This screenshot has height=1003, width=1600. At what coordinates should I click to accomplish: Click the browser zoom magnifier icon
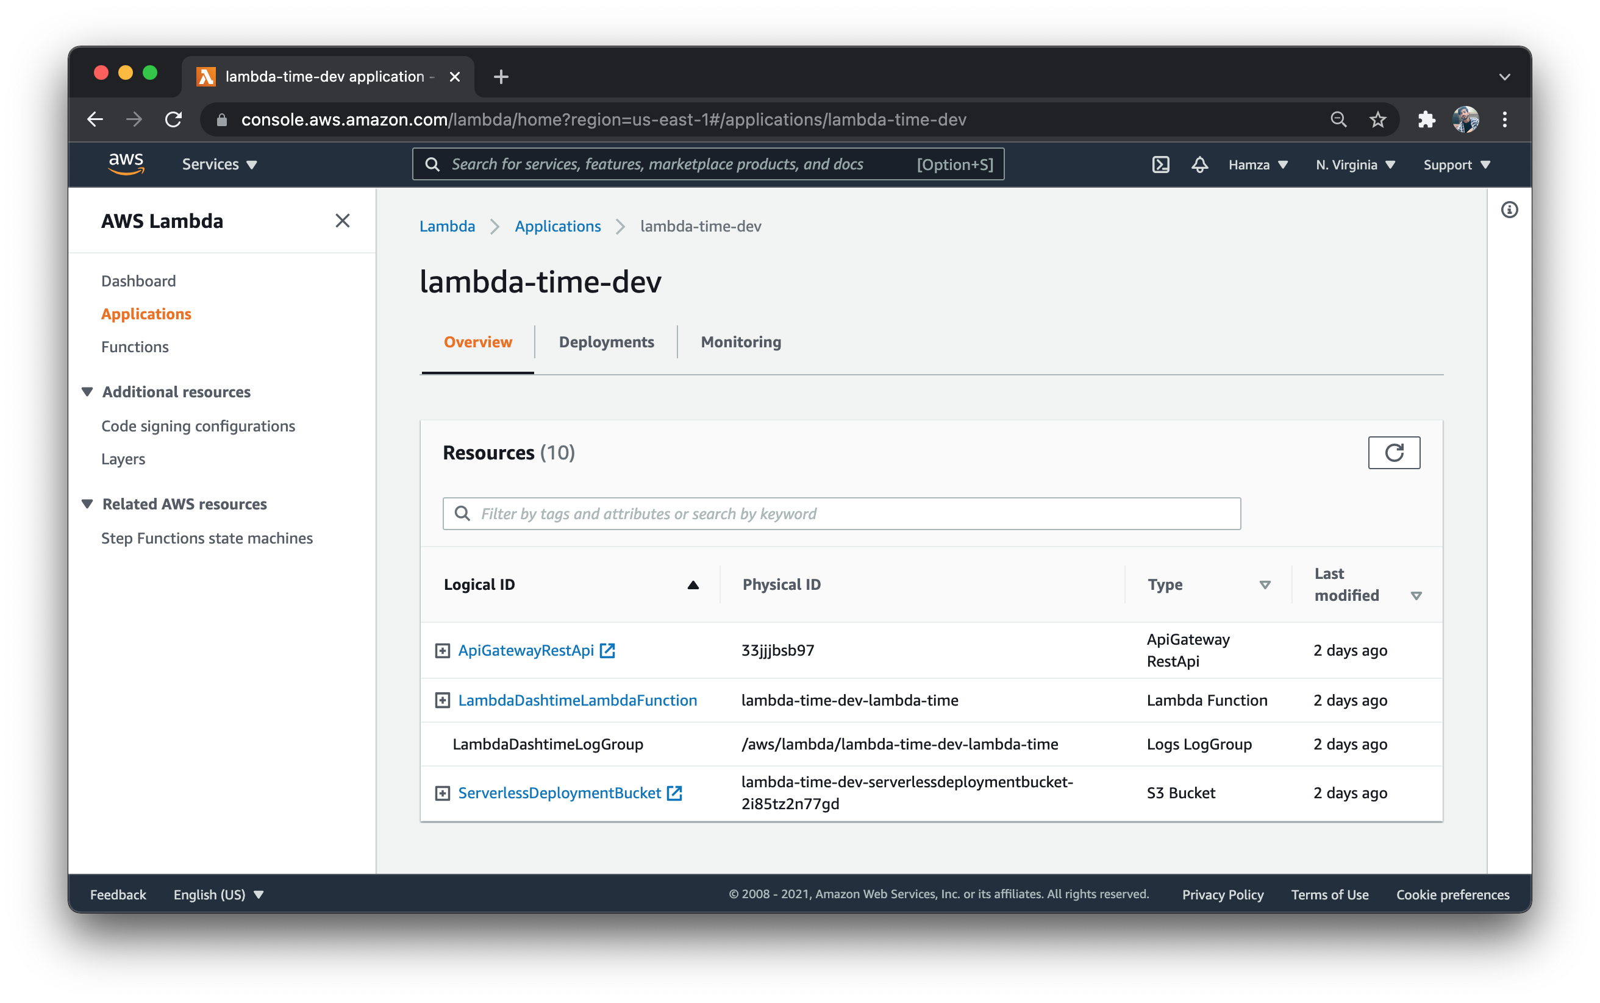click(1338, 119)
